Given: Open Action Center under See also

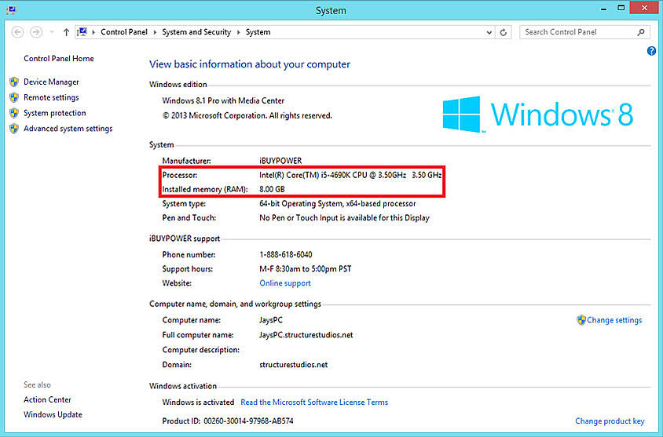Looking at the screenshot, I should pyautogui.click(x=47, y=399).
